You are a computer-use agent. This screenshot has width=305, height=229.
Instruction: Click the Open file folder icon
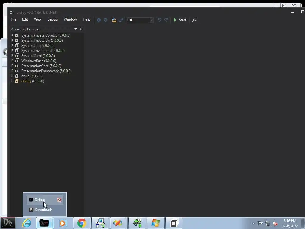point(114,20)
